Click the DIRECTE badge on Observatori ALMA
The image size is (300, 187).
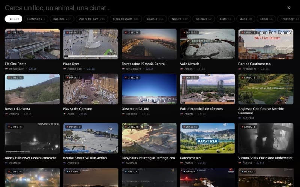132,78
